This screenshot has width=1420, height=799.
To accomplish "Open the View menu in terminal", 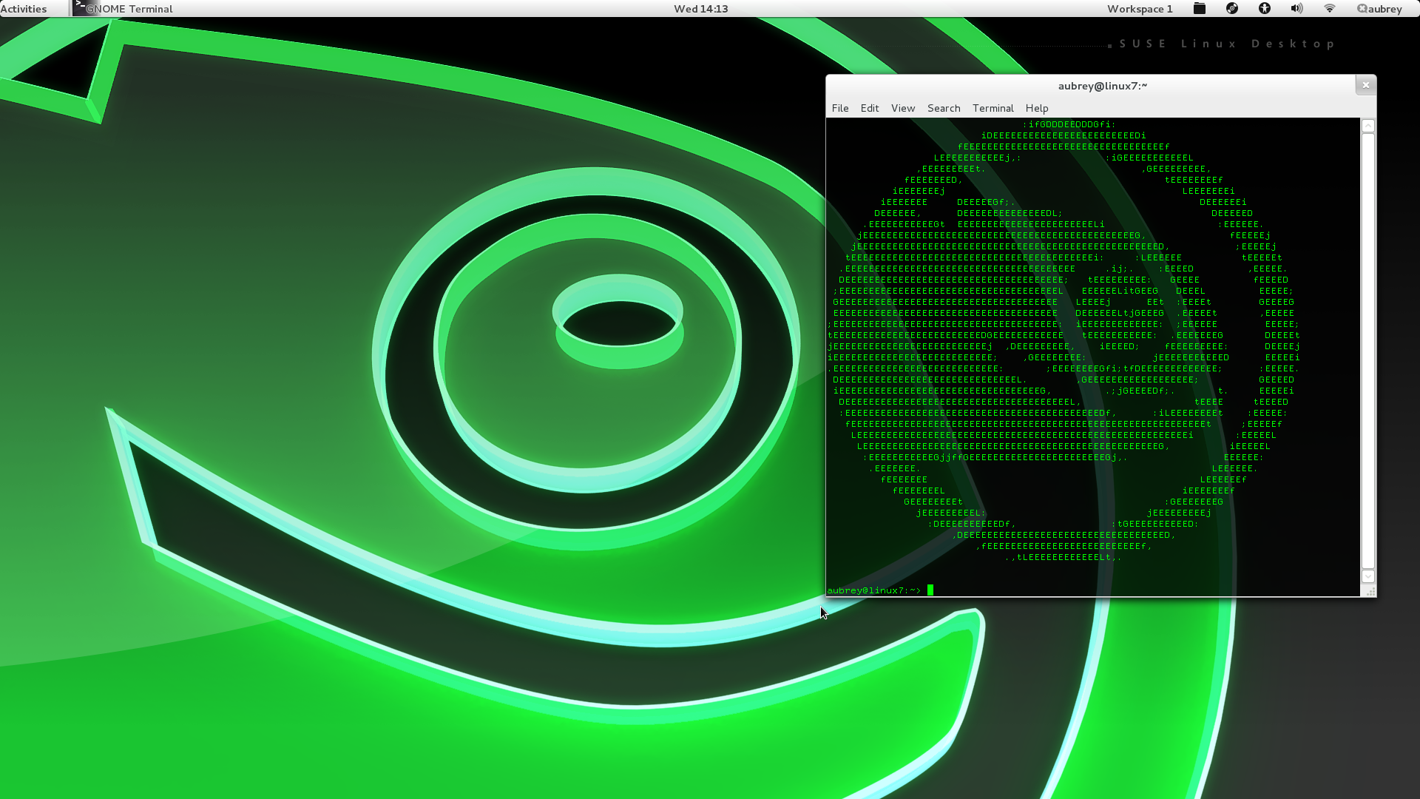I will (x=903, y=108).
